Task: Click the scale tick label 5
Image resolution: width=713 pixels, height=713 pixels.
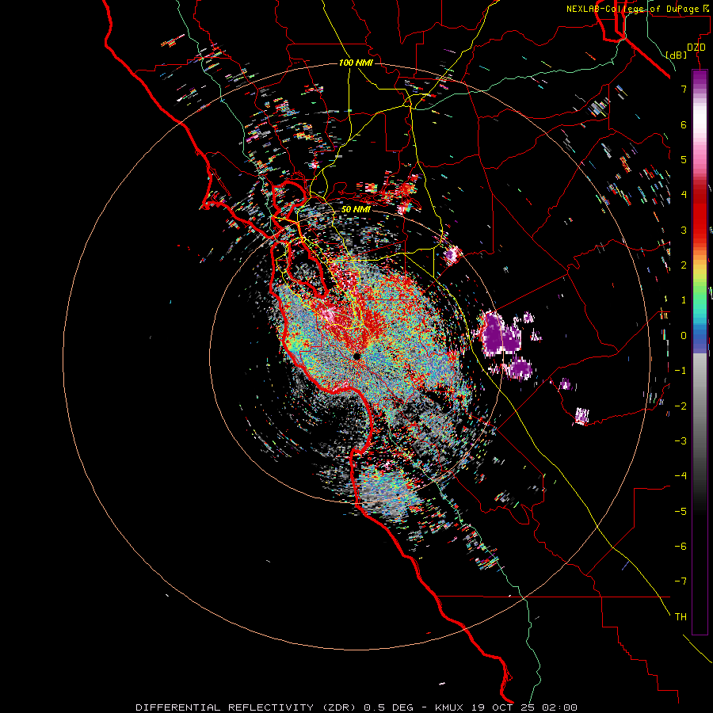Action: [684, 159]
